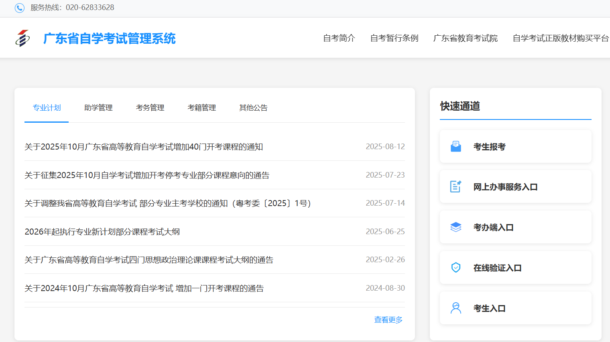The width and height of the screenshot is (610, 342).
Task: Open the 自考简介 menu item
Action: (x=339, y=38)
